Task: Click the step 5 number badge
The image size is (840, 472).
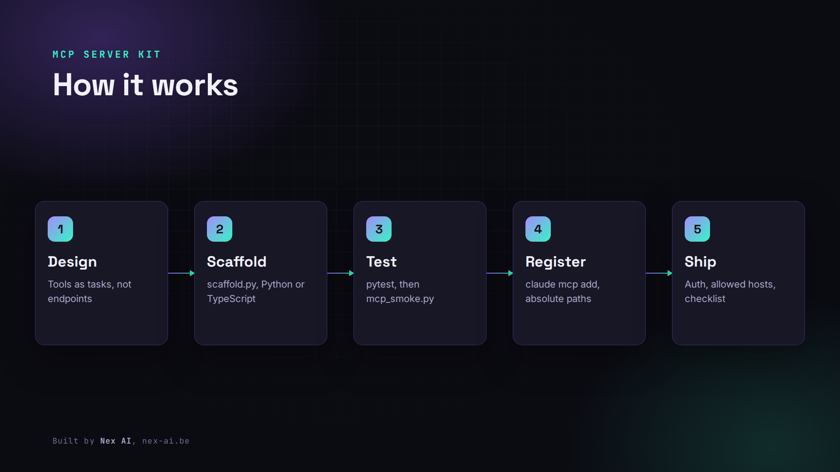Action: click(x=697, y=229)
